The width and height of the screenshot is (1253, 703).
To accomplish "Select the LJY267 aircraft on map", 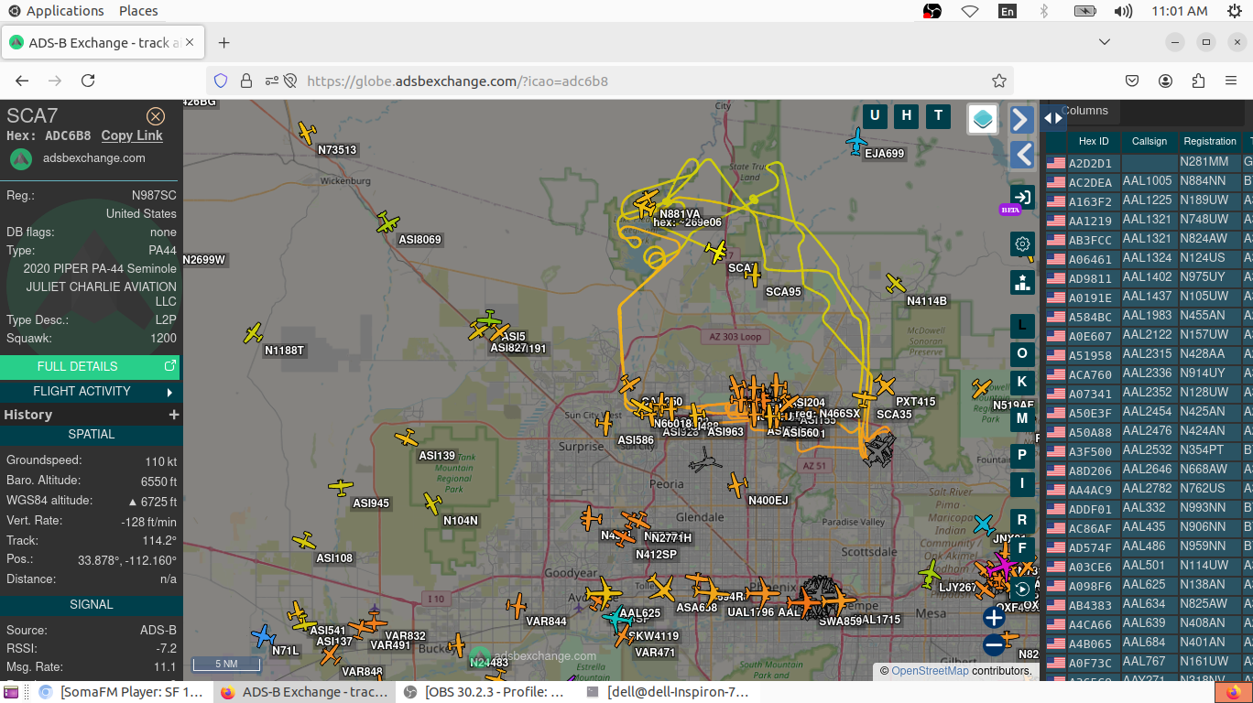I will coord(930,574).
